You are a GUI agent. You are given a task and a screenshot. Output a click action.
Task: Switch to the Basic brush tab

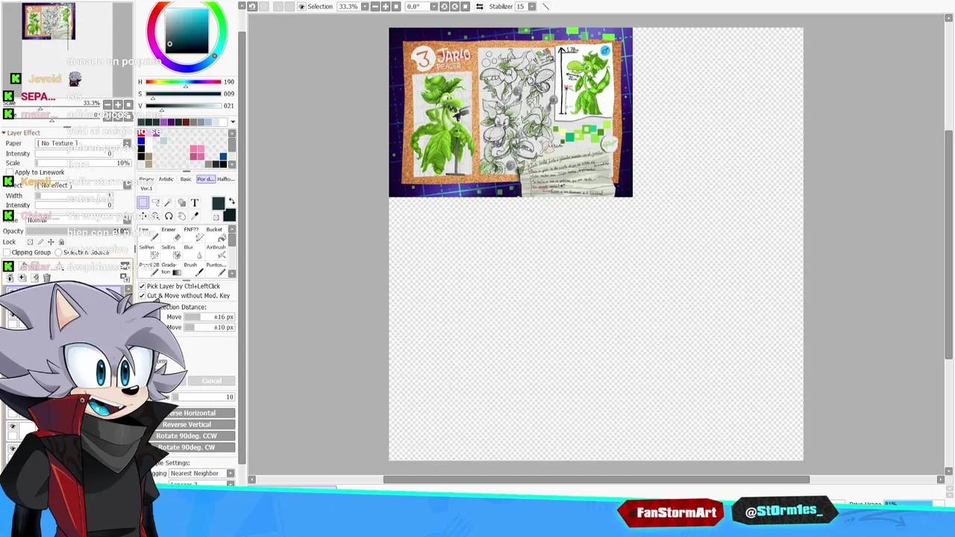click(186, 179)
